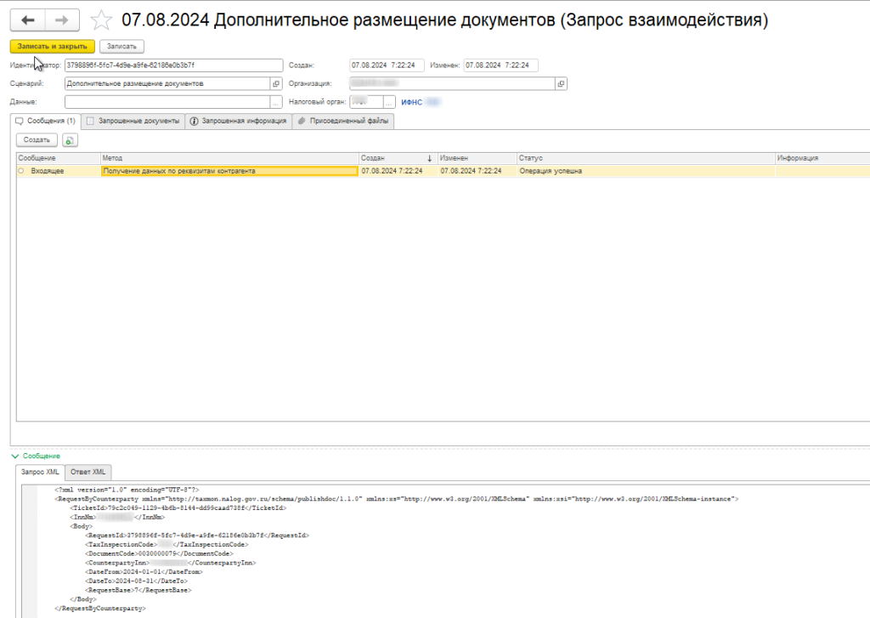870x618 pixels.
Task: Open the 'Сценарий' item via open icon
Action: (x=276, y=83)
